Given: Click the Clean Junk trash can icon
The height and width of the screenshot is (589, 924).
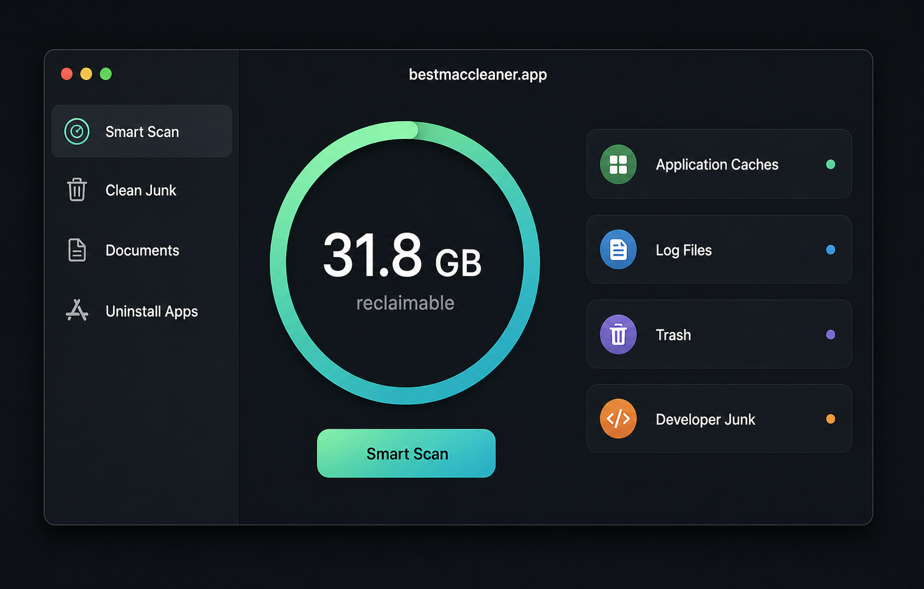Looking at the screenshot, I should [x=77, y=189].
